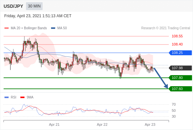This screenshot has width=193, height=130.
Task: Click the Apr 21 date axis label
Action: pyautogui.click(x=54, y=124)
